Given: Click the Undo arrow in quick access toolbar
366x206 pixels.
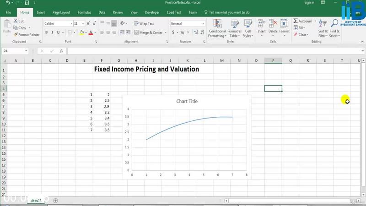Looking at the screenshot, I should coord(8,3).
